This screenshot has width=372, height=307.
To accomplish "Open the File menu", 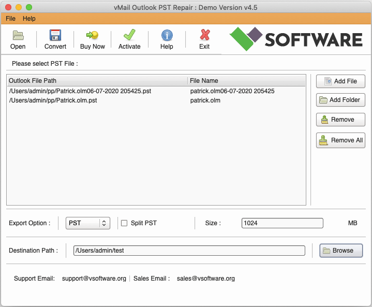I will pyautogui.click(x=11, y=19).
